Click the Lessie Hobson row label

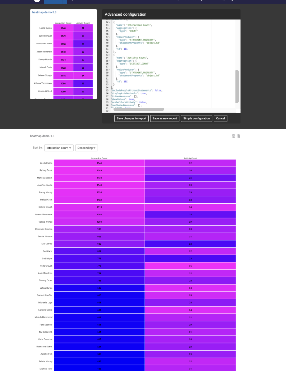(45, 236)
